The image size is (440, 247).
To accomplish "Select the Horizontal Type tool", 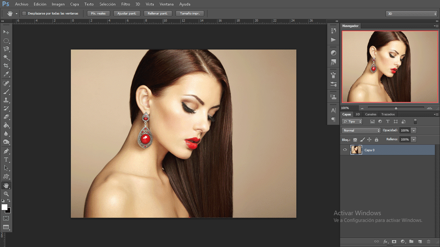I will coord(6,160).
